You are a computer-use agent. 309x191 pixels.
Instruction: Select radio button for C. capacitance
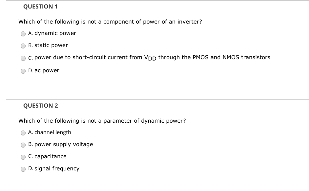(x=23, y=157)
